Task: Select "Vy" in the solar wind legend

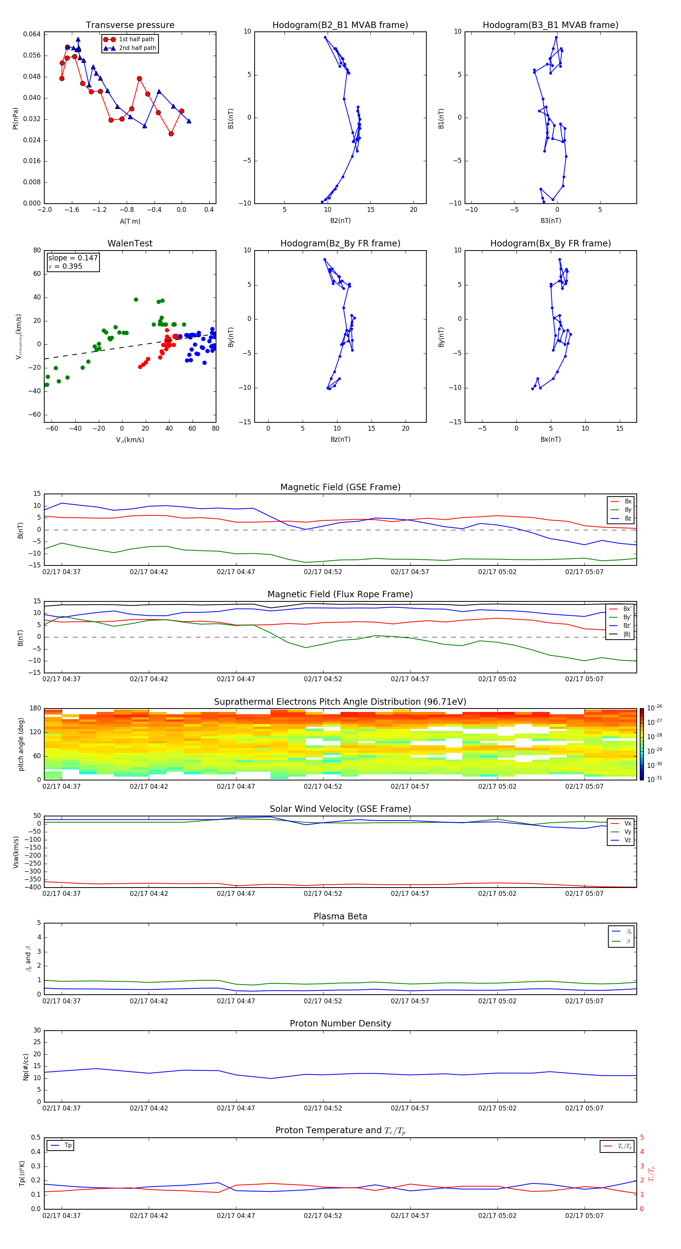Action: pos(621,832)
